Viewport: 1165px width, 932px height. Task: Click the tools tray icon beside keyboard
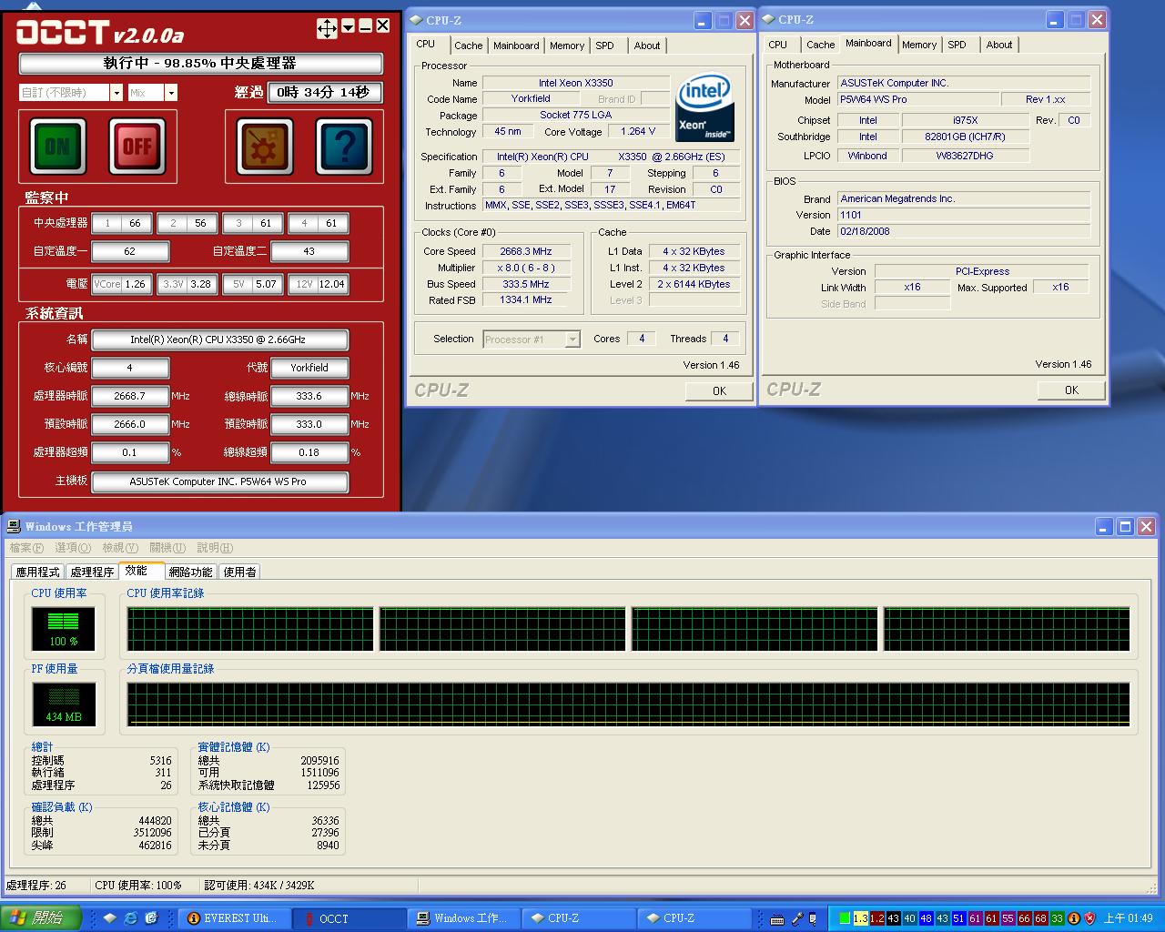tap(796, 919)
